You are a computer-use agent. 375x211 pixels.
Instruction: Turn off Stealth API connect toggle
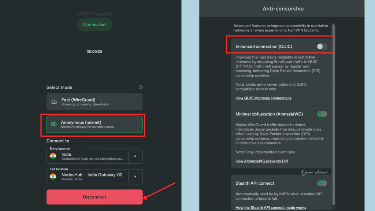coord(322,183)
